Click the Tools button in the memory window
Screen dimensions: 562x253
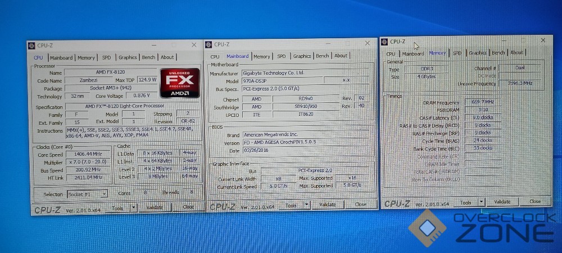tap(466, 202)
